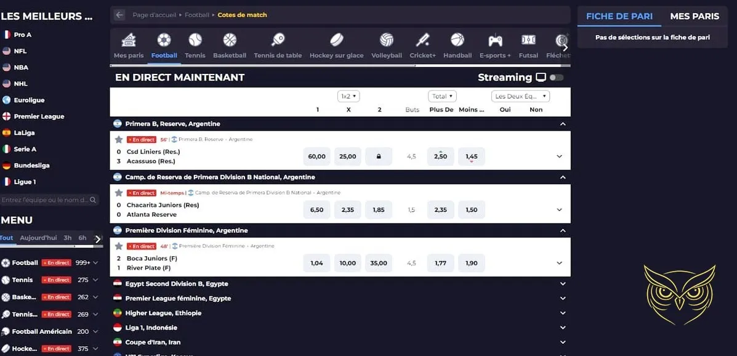Viewport: 737px width, 356px height.
Task: Select the Basketball sport icon
Action: (x=230, y=44)
